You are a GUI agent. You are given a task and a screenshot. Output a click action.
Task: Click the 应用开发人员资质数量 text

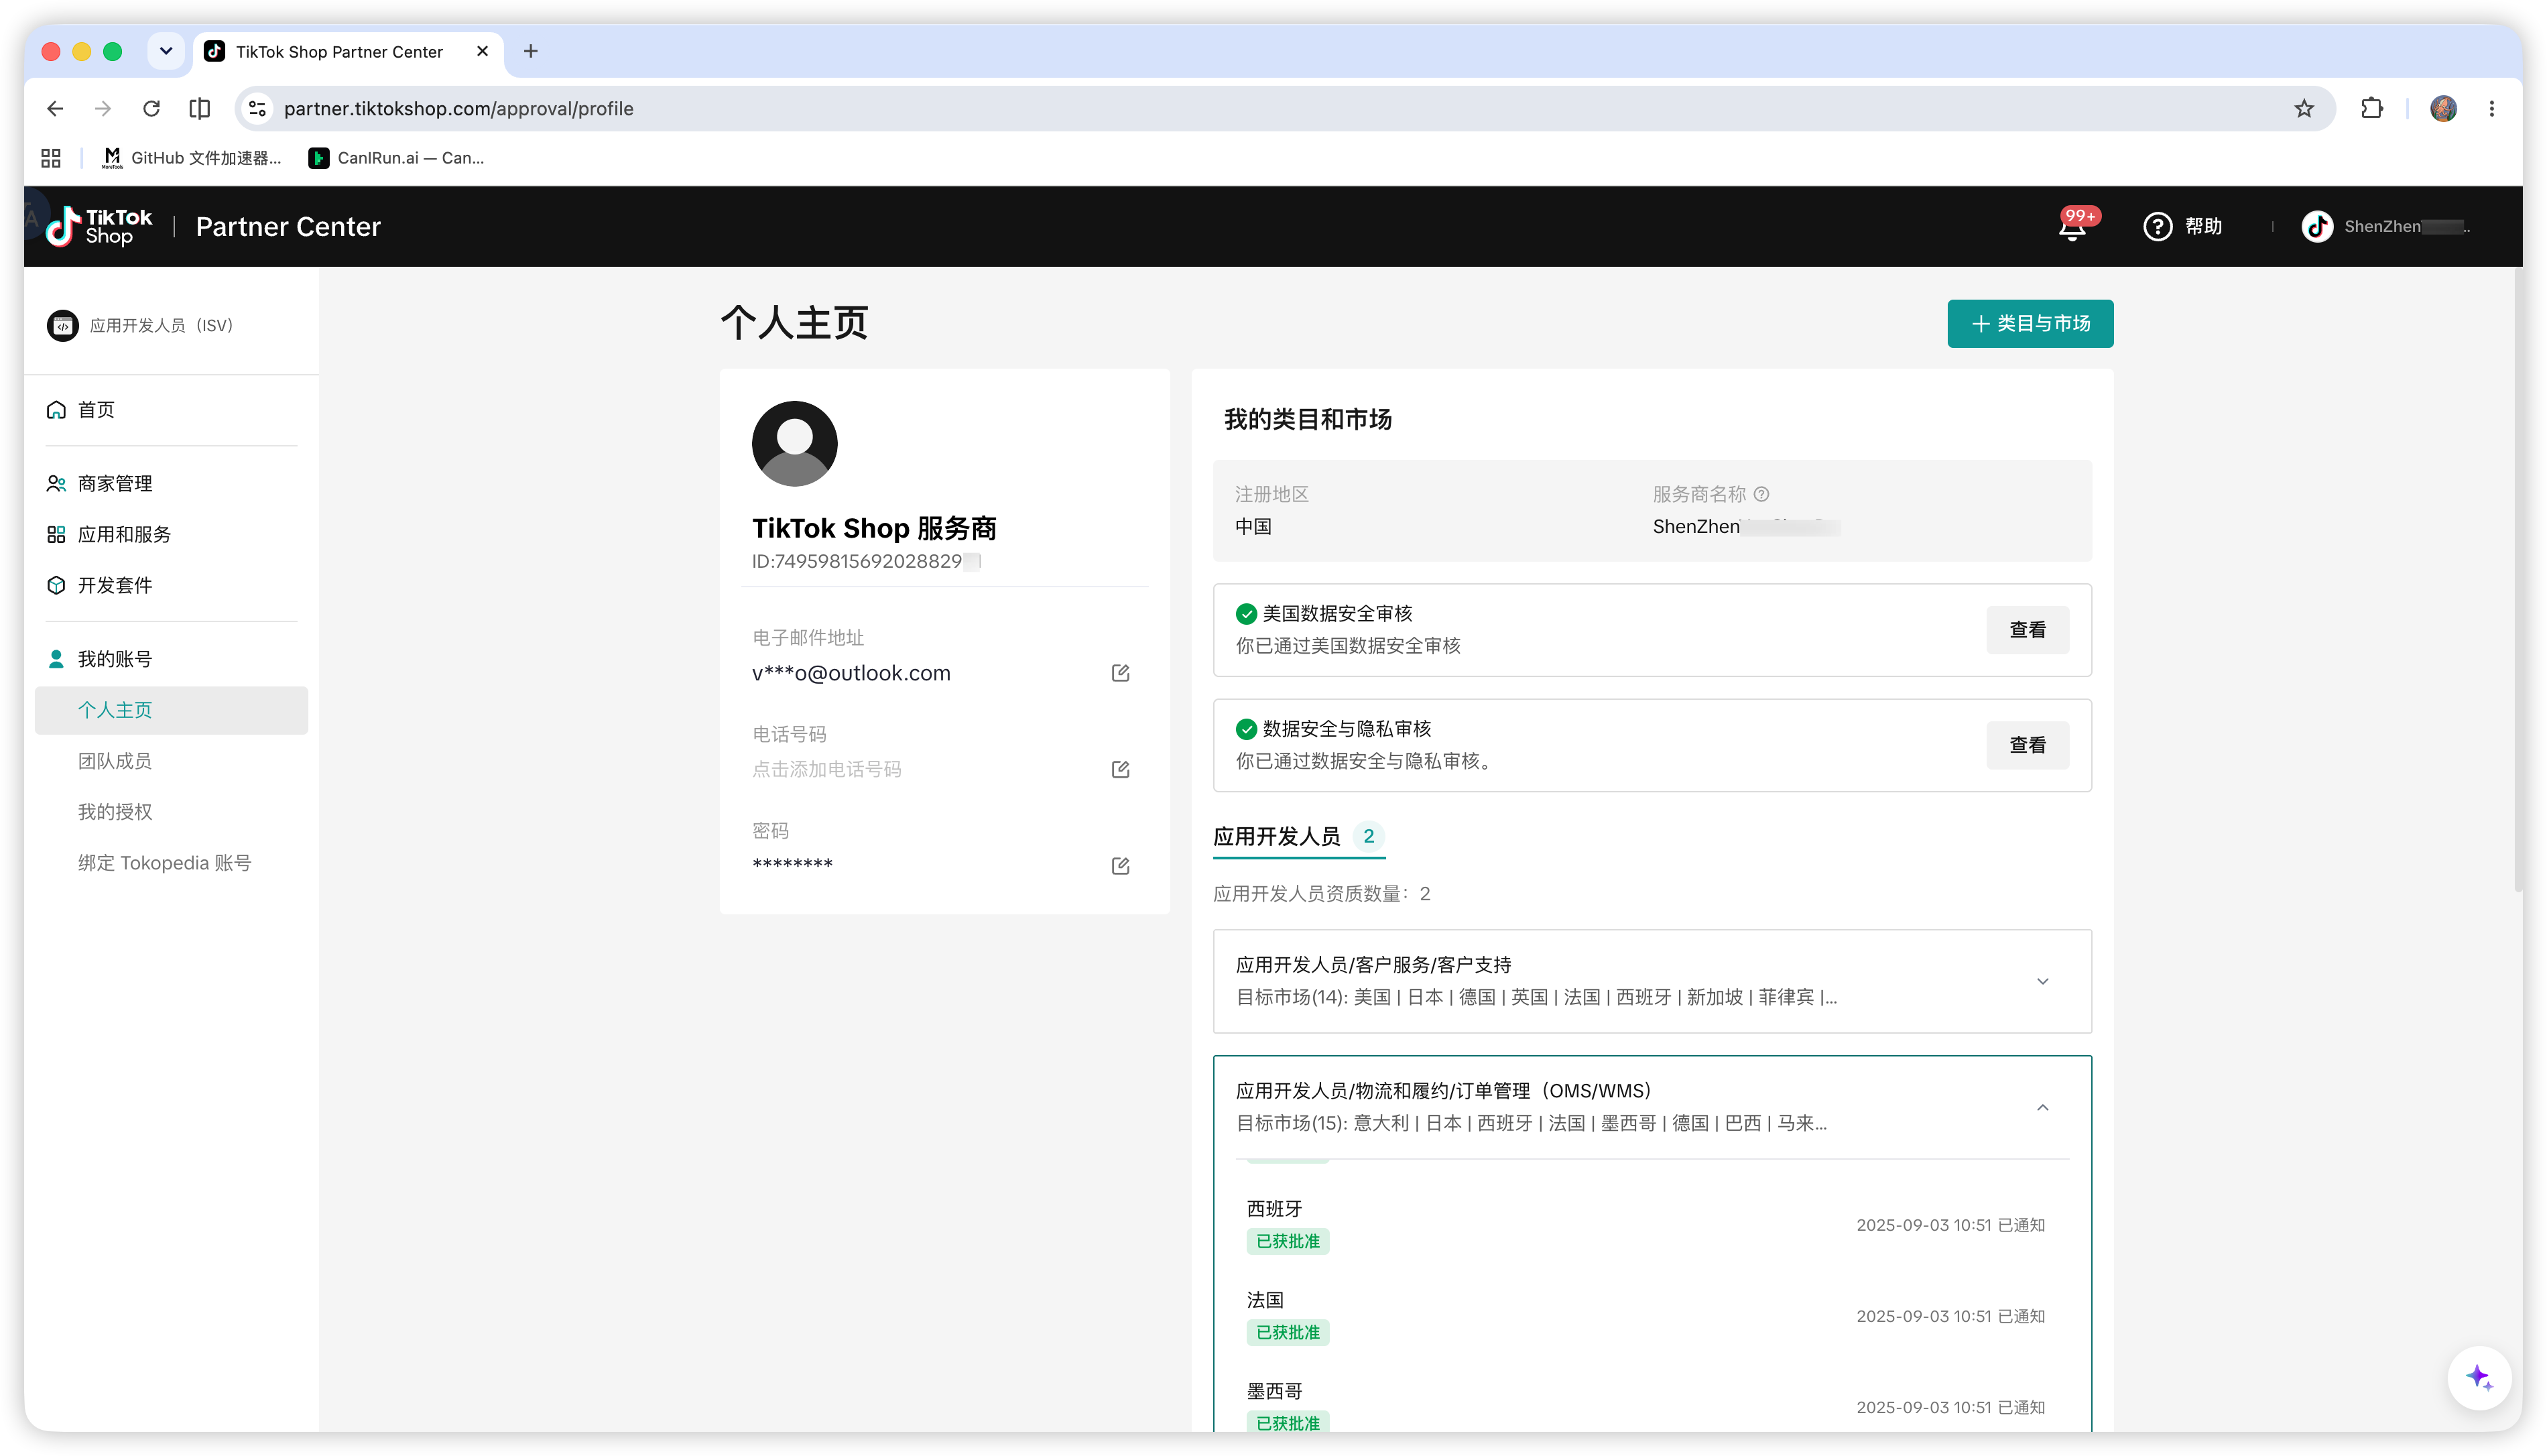pos(1322,894)
